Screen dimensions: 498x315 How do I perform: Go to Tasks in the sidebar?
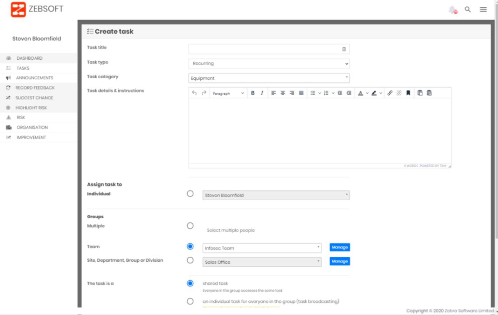23,68
